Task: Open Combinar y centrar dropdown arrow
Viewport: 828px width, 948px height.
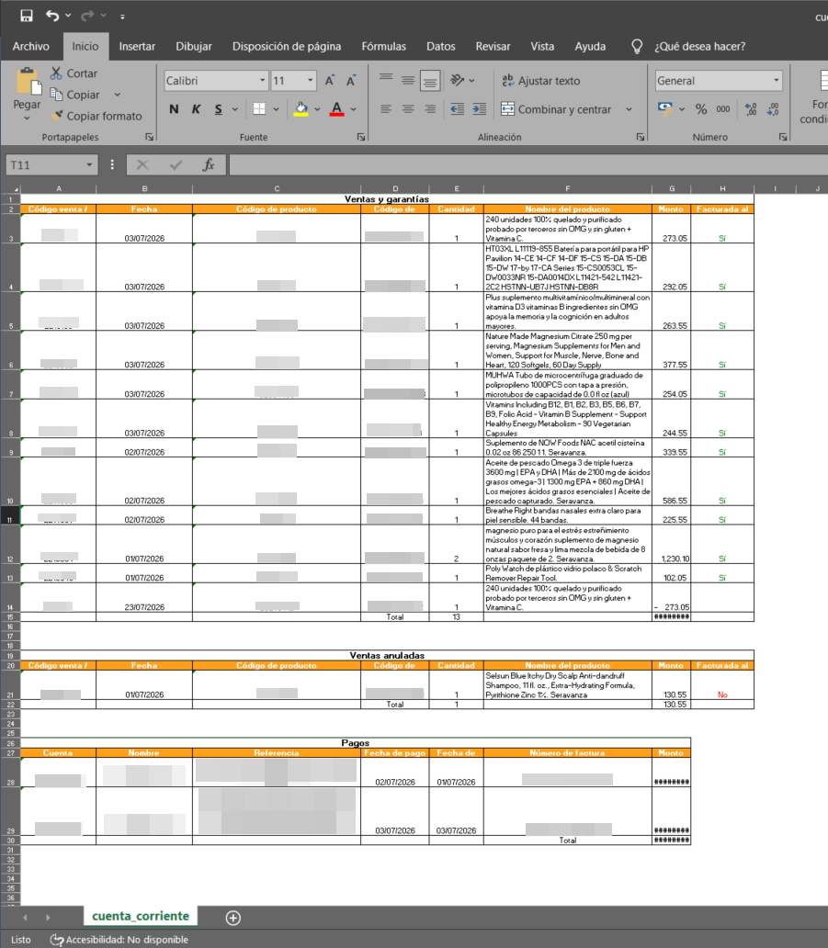Action: pyautogui.click(x=629, y=109)
